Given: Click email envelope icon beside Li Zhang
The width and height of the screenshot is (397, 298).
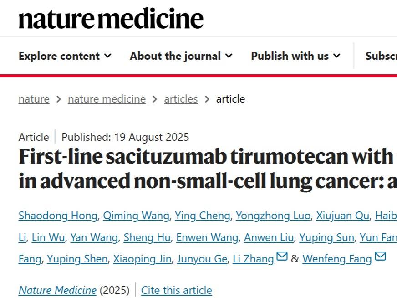Looking at the screenshot, I should [282, 256].
